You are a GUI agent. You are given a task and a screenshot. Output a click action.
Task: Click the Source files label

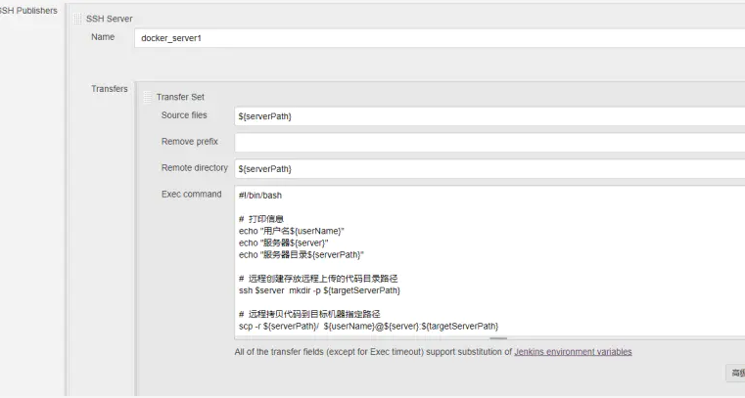pyautogui.click(x=184, y=115)
